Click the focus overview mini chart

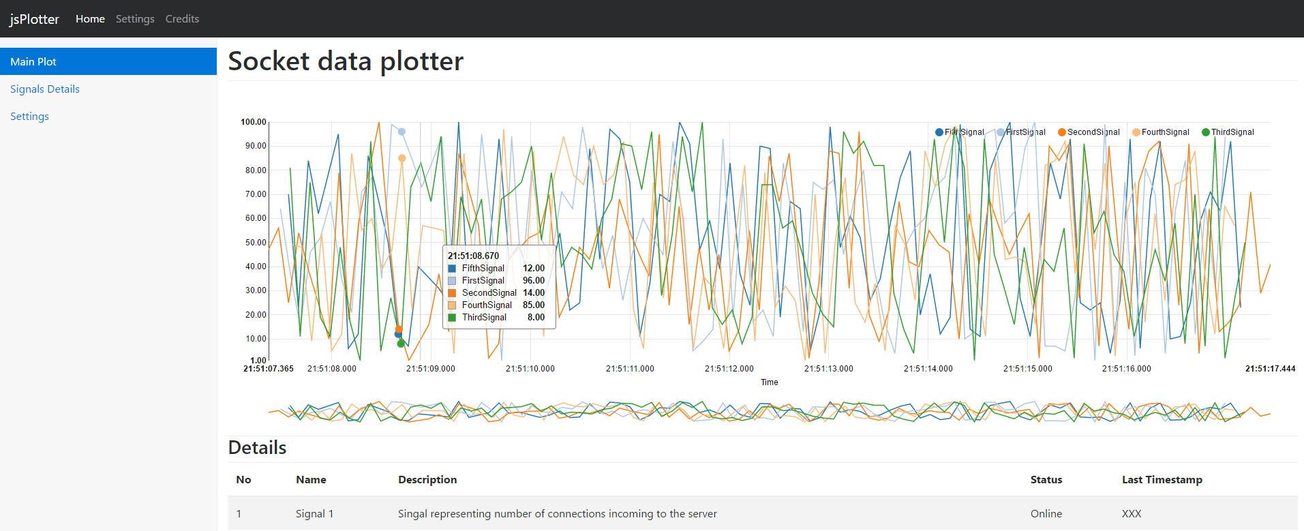pos(769,412)
